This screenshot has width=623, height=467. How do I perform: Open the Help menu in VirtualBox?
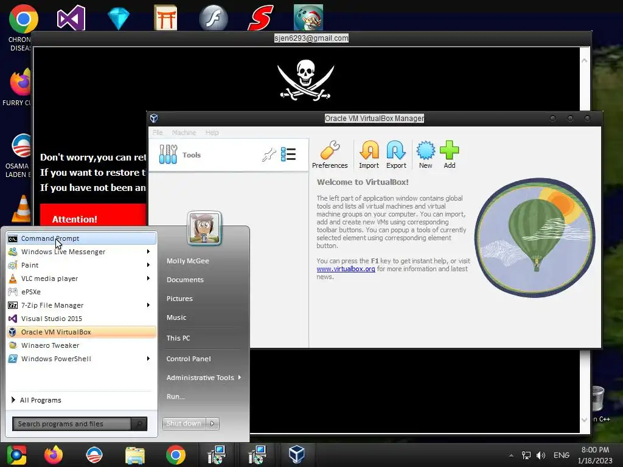tap(212, 132)
